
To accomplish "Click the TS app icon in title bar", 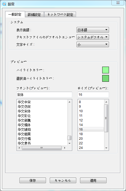I will point(4,4).
